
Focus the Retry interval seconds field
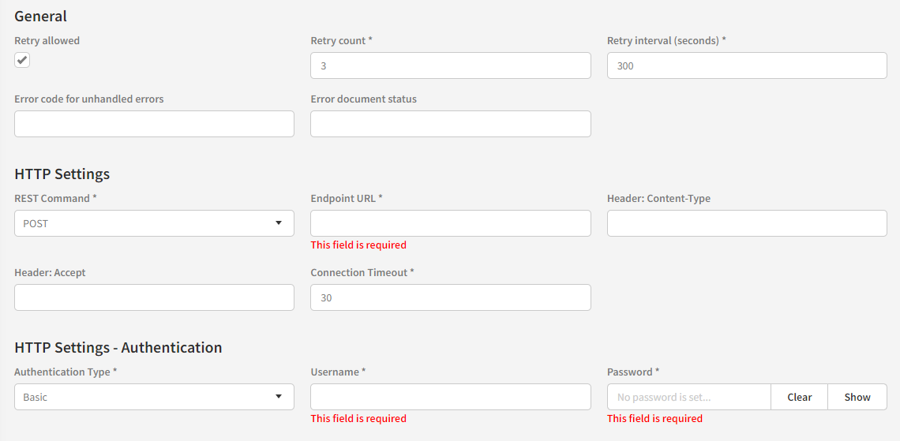pyautogui.click(x=746, y=65)
